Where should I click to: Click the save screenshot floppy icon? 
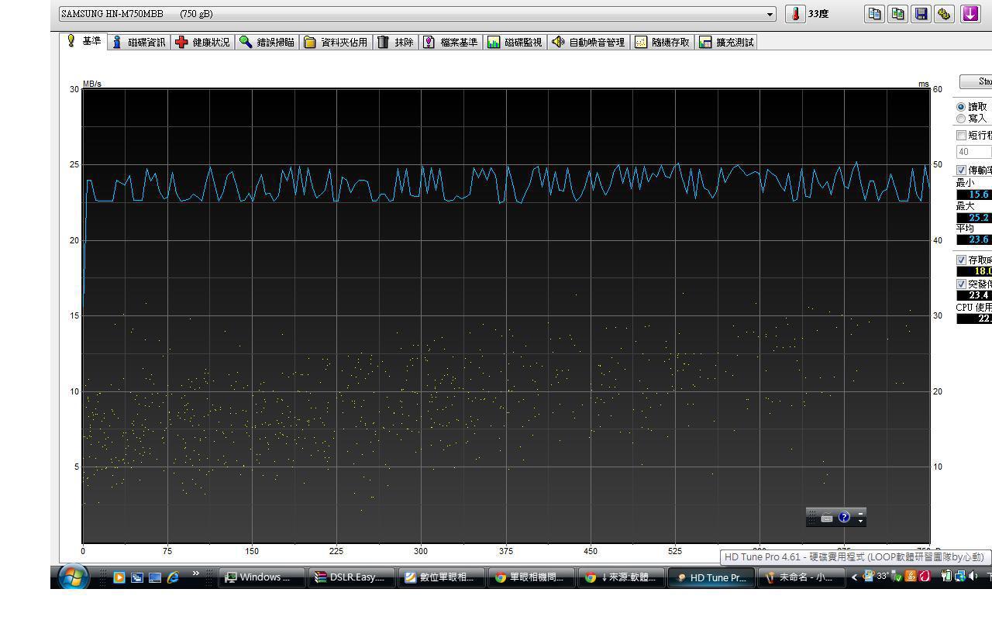pyautogui.click(x=921, y=14)
